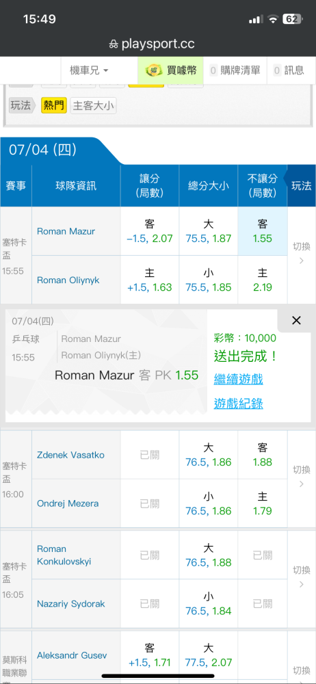Select 大 76.5, 1.86 for Zdenek Vasatko

tap(209, 455)
